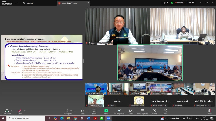Viewport: 216px width, 121px height.
Task: Start recording with the Record button
Action: click(154, 111)
